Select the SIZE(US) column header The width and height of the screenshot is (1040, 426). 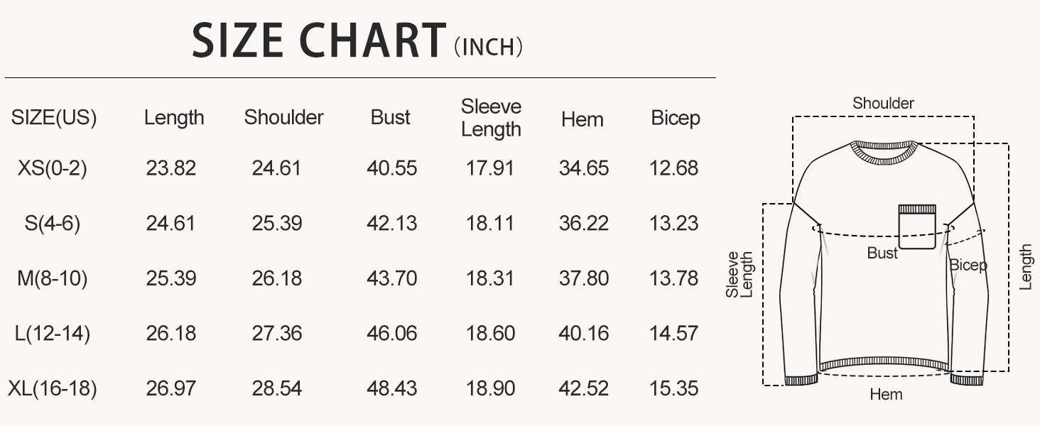point(54,118)
